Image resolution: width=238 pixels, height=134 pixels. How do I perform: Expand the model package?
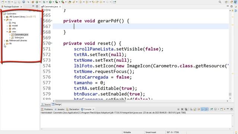pos(7,26)
